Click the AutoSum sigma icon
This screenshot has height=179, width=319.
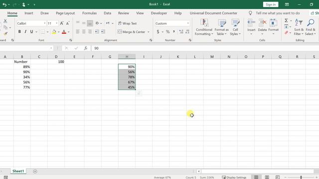coord(286,20)
